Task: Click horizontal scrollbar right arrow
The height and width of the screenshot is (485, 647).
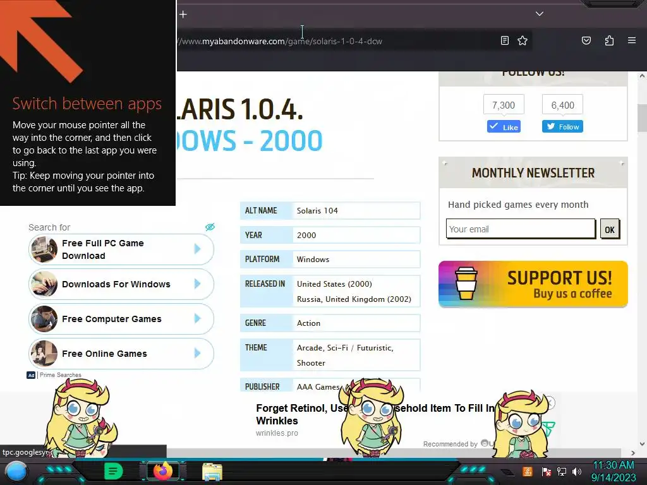Action: pyautogui.click(x=633, y=453)
